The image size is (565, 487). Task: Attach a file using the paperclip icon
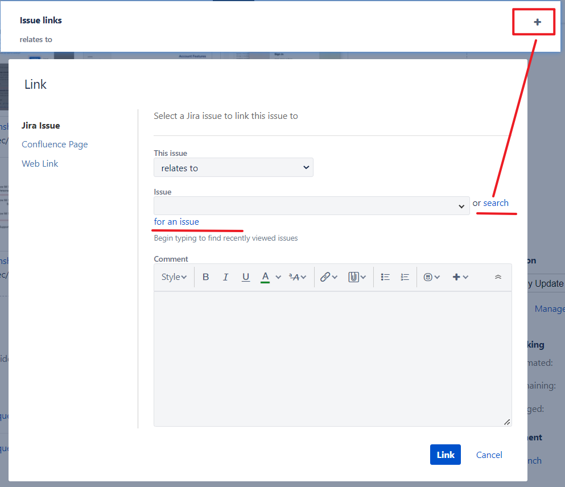353,277
